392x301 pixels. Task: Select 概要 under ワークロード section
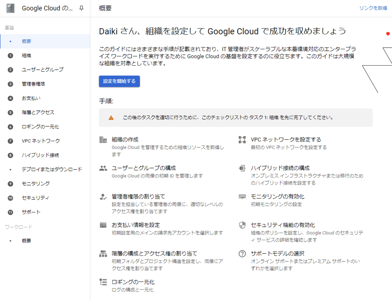(45, 241)
